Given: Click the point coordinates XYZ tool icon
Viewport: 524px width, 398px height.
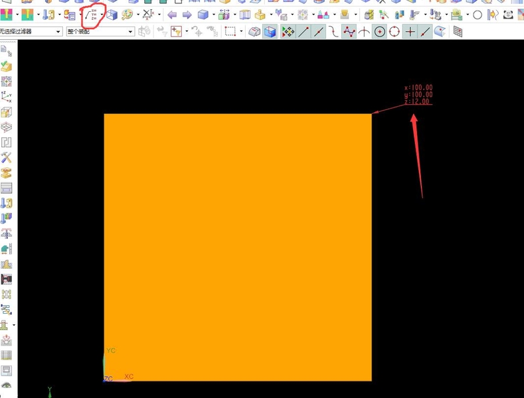Looking at the screenshot, I should [x=91, y=15].
